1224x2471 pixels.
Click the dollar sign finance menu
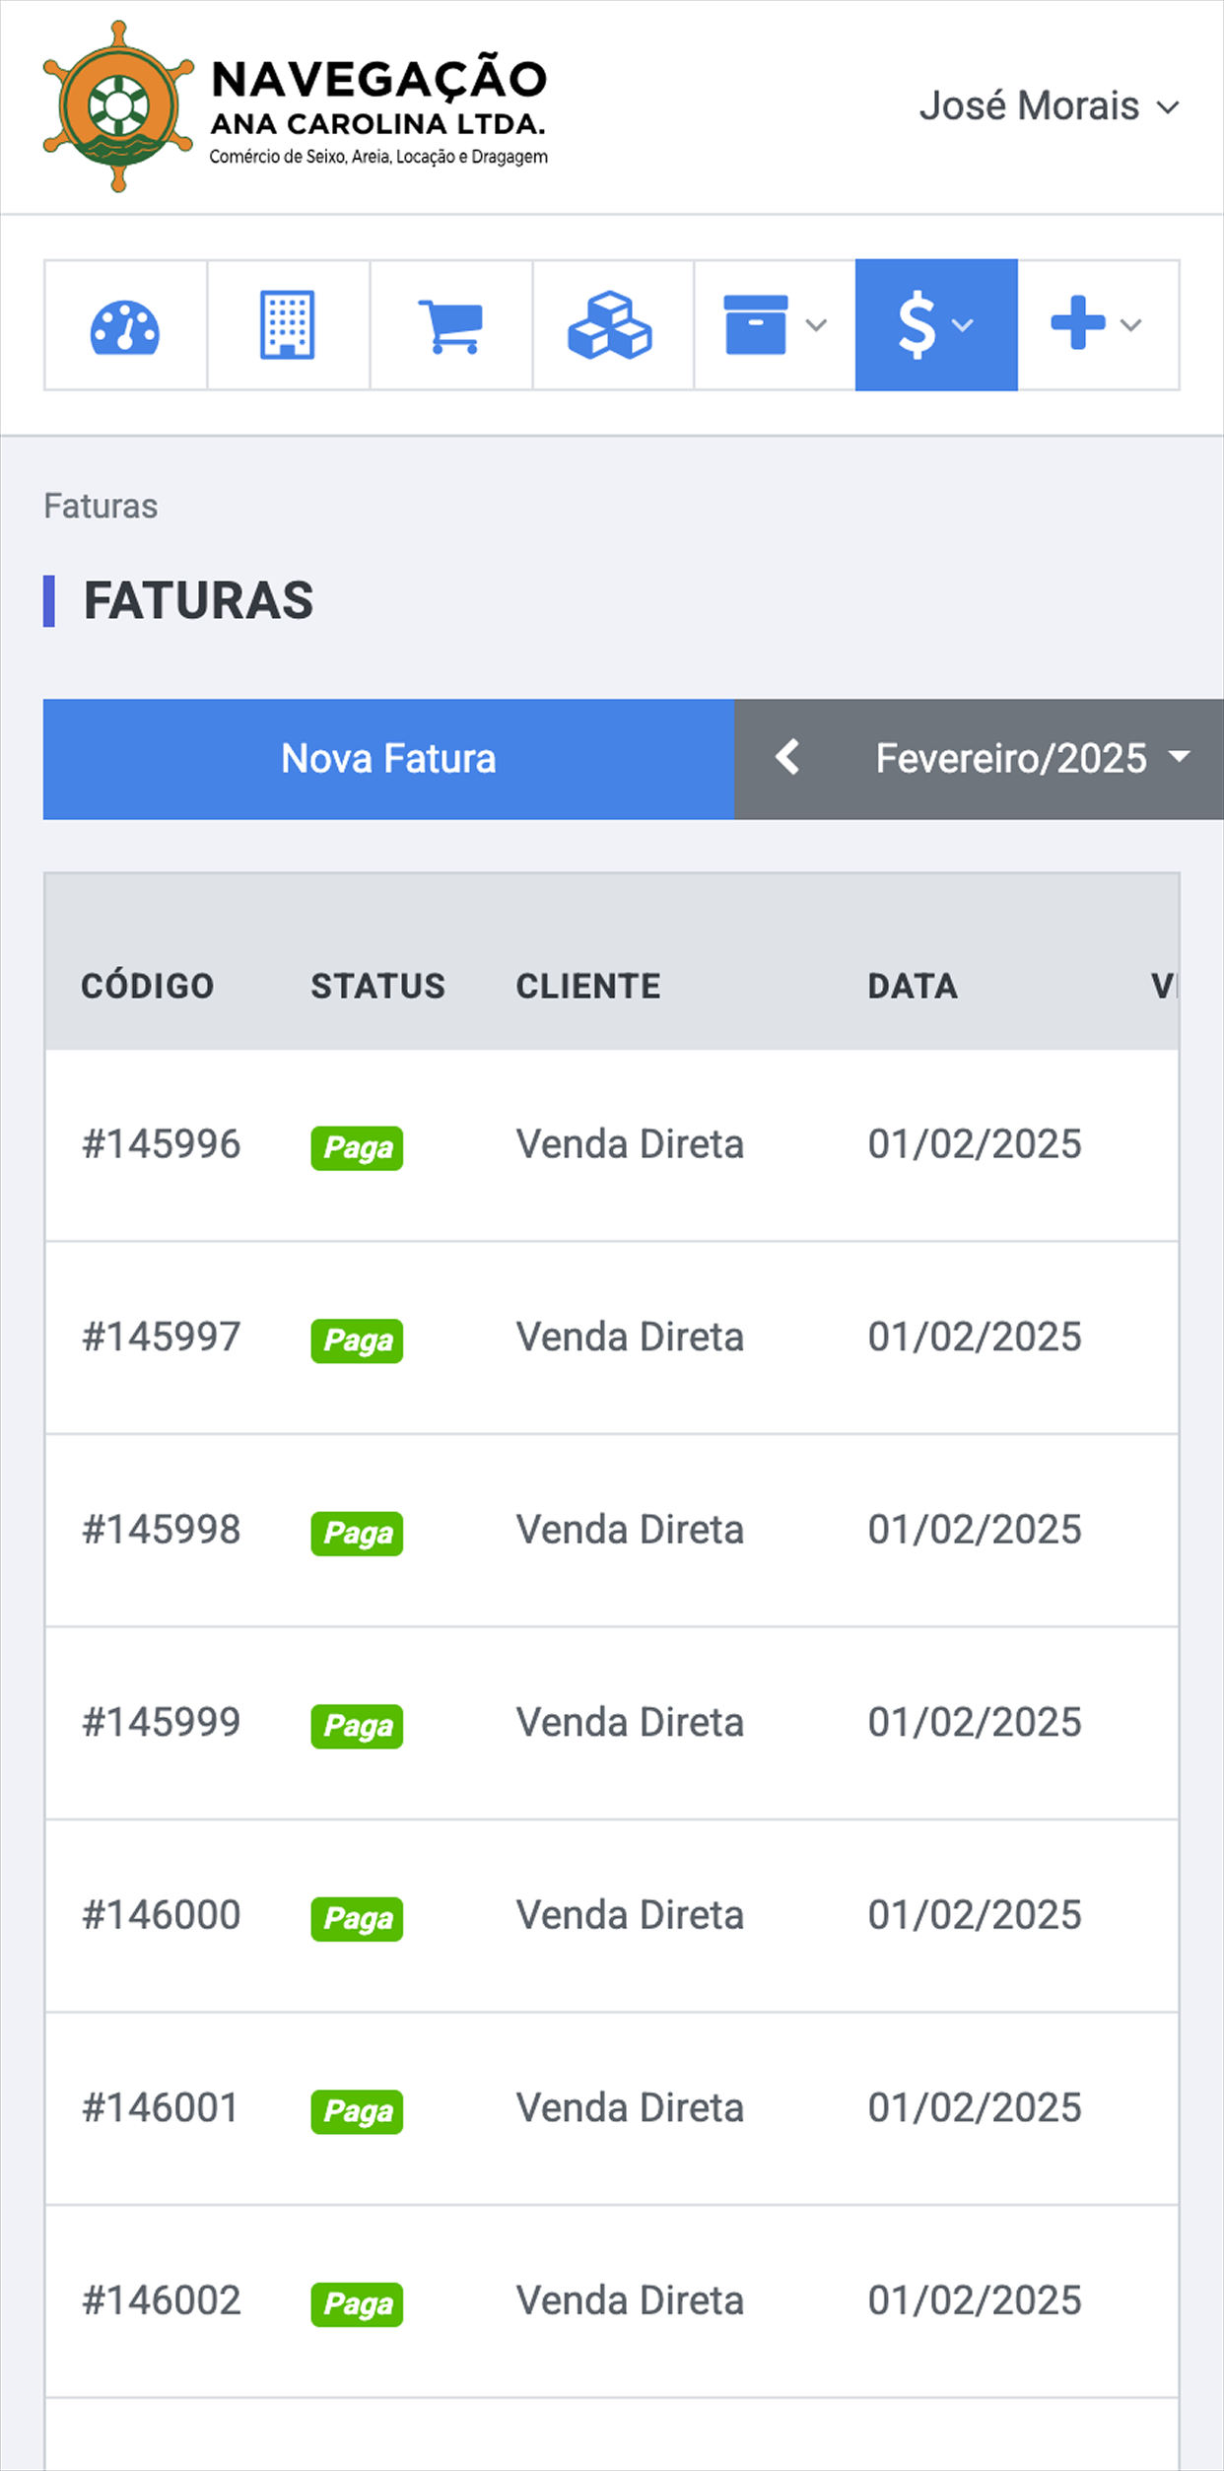coord(936,325)
